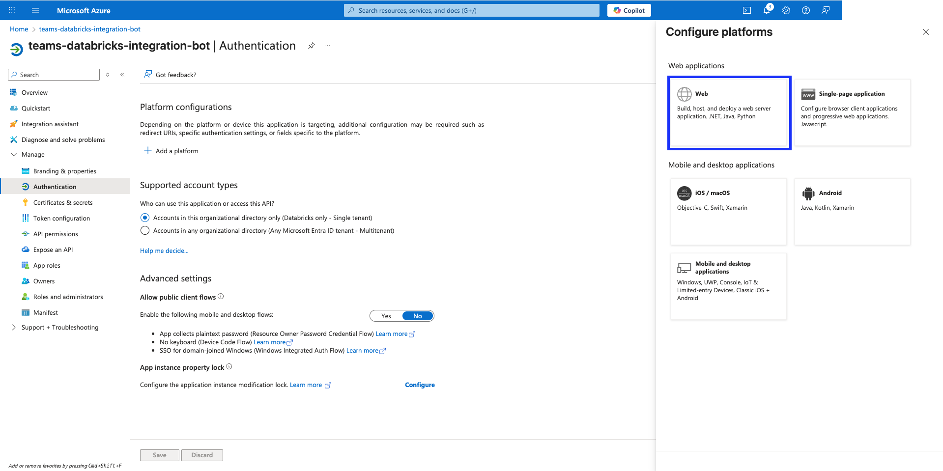This screenshot has width=943, height=471.
Task: Choose Mobile and desktop applications card
Action: coord(729,286)
